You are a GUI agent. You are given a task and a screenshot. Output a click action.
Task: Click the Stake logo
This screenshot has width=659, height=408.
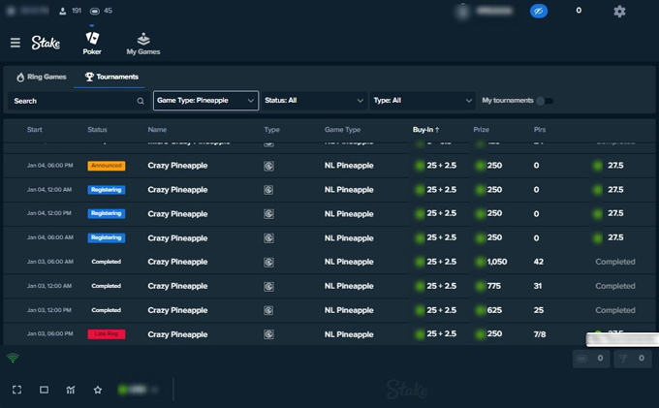[46, 43]
